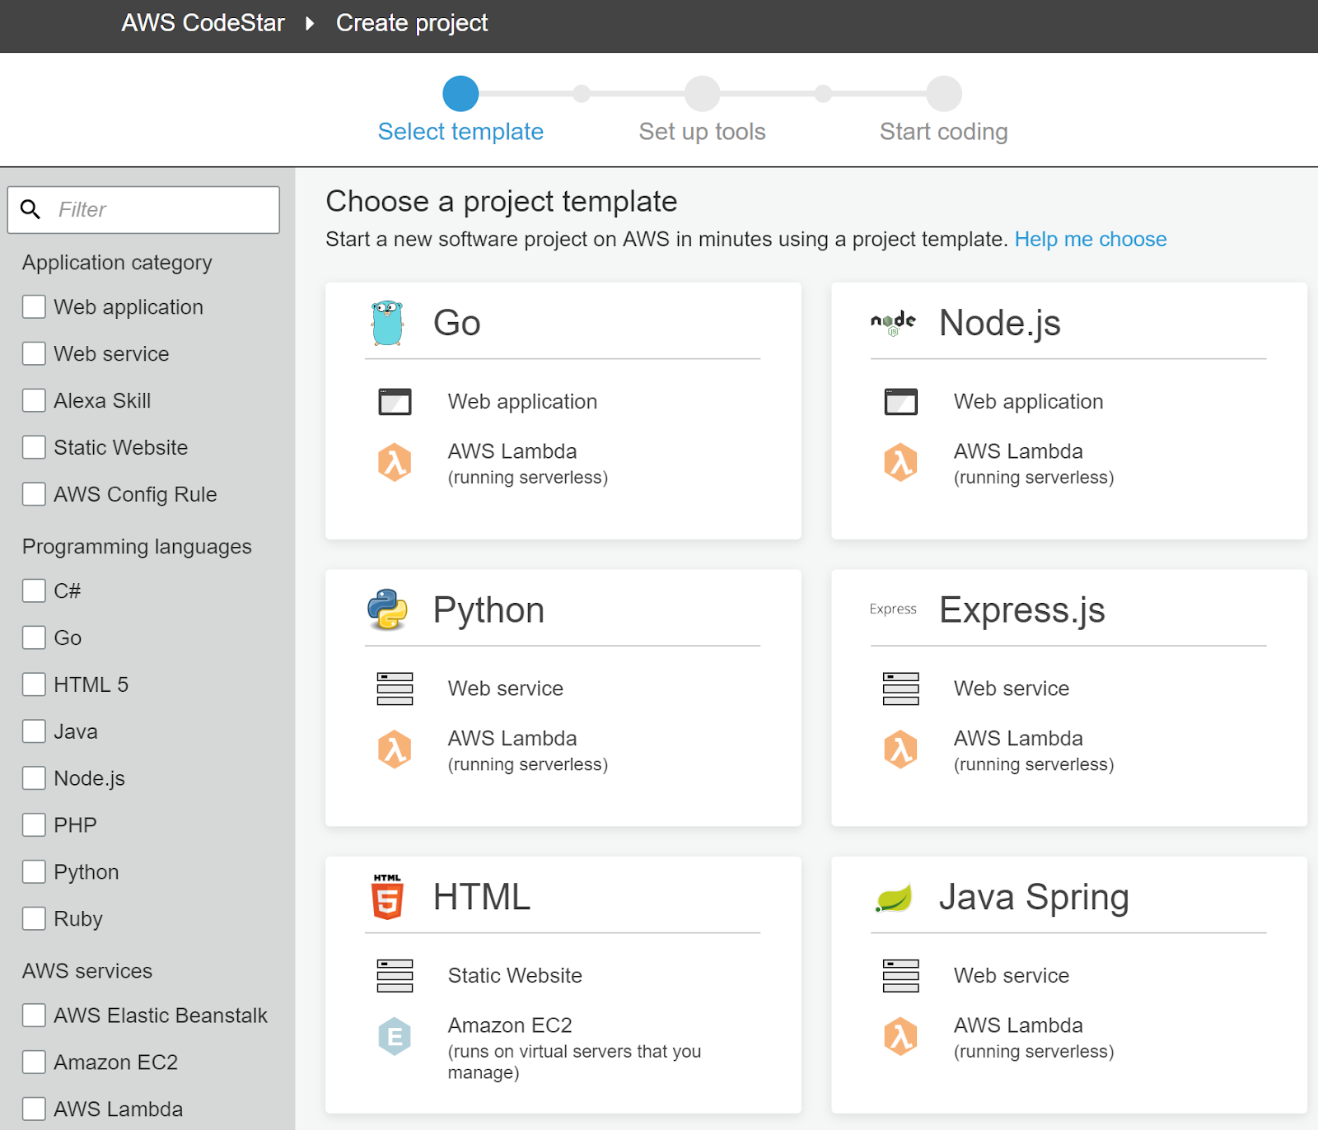Open the Help me choose link
Viewport: 1318px width, 1130px height.
[x=1091, y=239]
